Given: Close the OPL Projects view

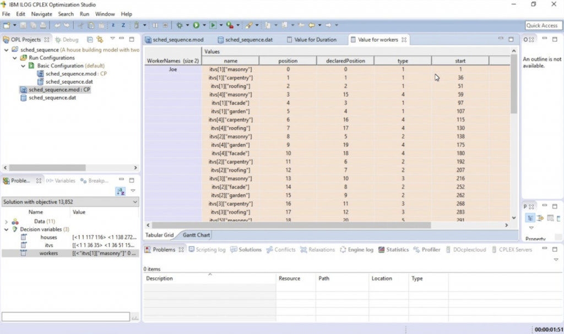Looking at the screenshot, I should (47, 40).
